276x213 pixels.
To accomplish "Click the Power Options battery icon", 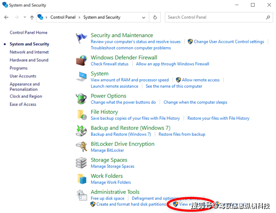I will pyautogui.click(x=81, y=99).
